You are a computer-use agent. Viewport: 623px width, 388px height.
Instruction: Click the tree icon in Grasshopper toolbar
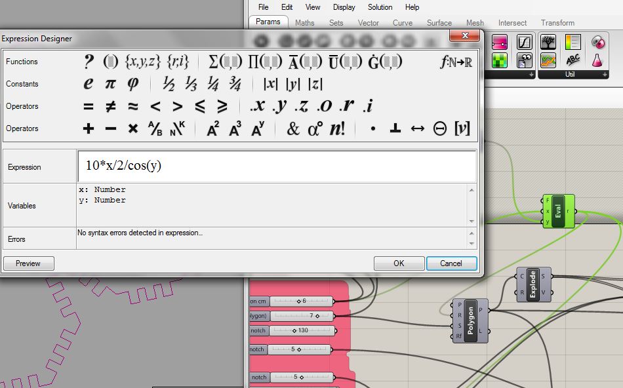pyautogui.click(x=548, y=42)
